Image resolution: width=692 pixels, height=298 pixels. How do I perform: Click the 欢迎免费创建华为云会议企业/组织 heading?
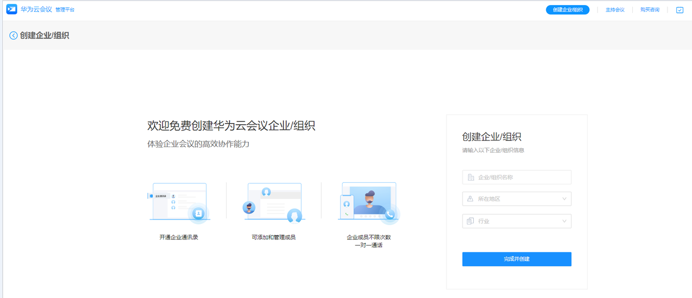pos(231,125)
